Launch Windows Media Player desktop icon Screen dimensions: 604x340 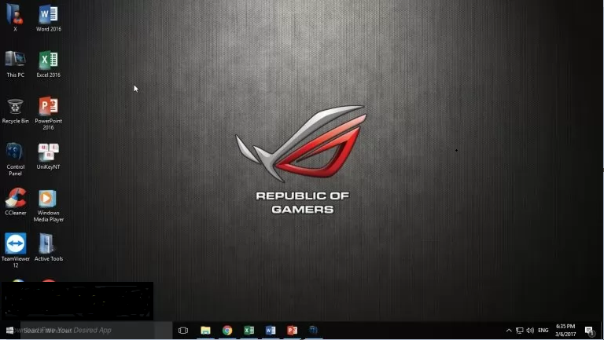pyautogui.click(x=48, y=205)
